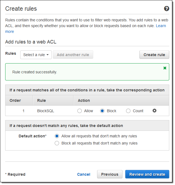The width and height of the screenshot is (175, 185).
Task: Click the Review and create button
Action: [x=147, y=174]
